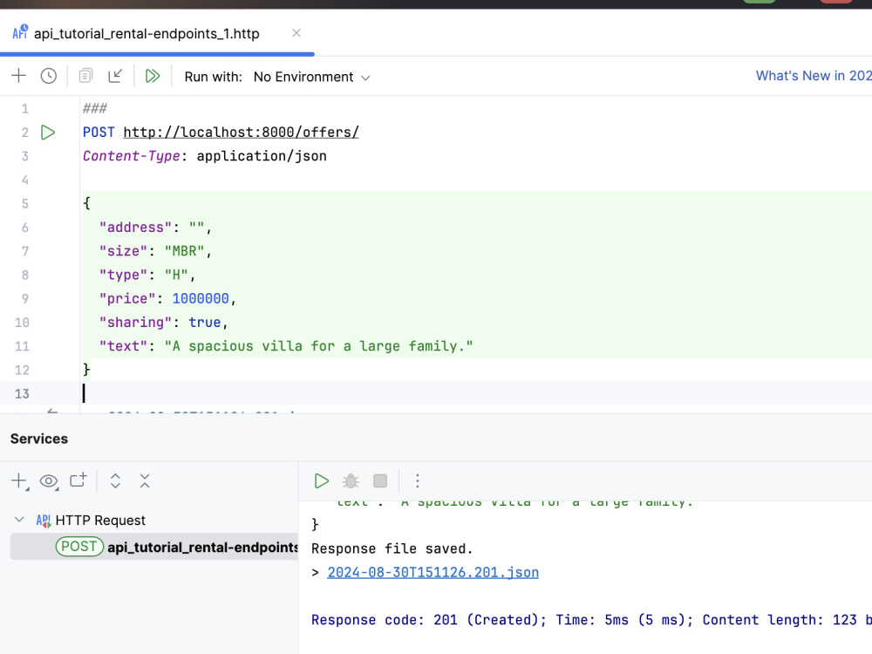This screenshot has width=872, height=654.
Task: Run the POST request from gutter arrow
Action: 48,133
